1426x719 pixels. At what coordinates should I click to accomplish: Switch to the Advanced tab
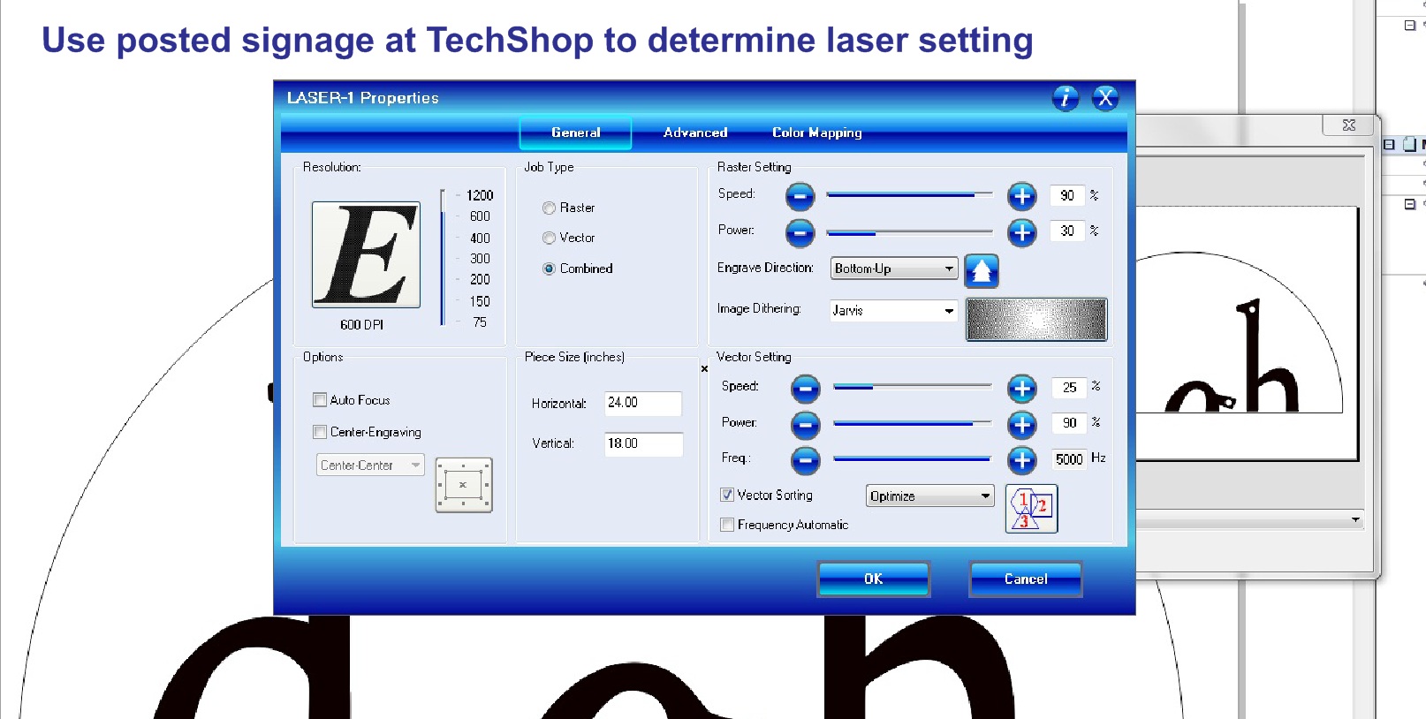pyautogui.click(x=695, y=132)
